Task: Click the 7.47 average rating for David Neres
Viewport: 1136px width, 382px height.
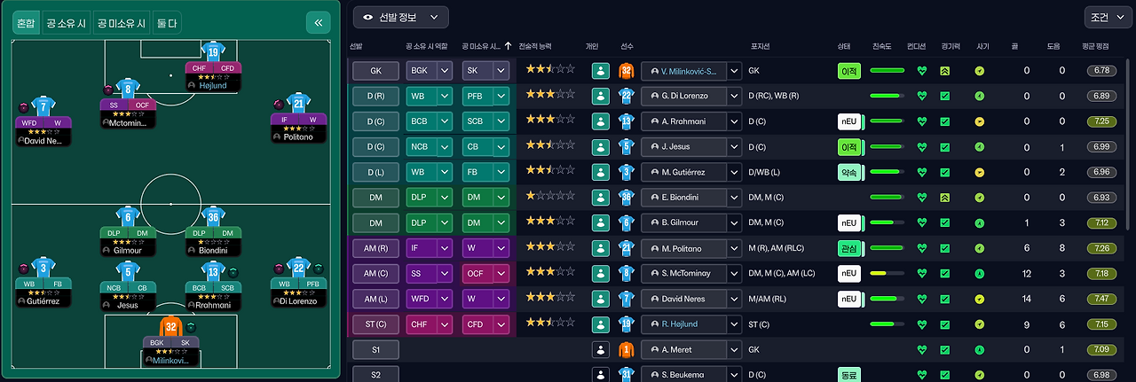Action: (x=1100, y=300)
